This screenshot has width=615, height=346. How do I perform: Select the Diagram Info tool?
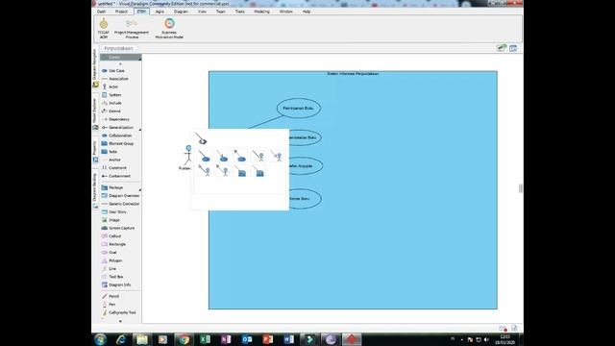tap(119, 284)
